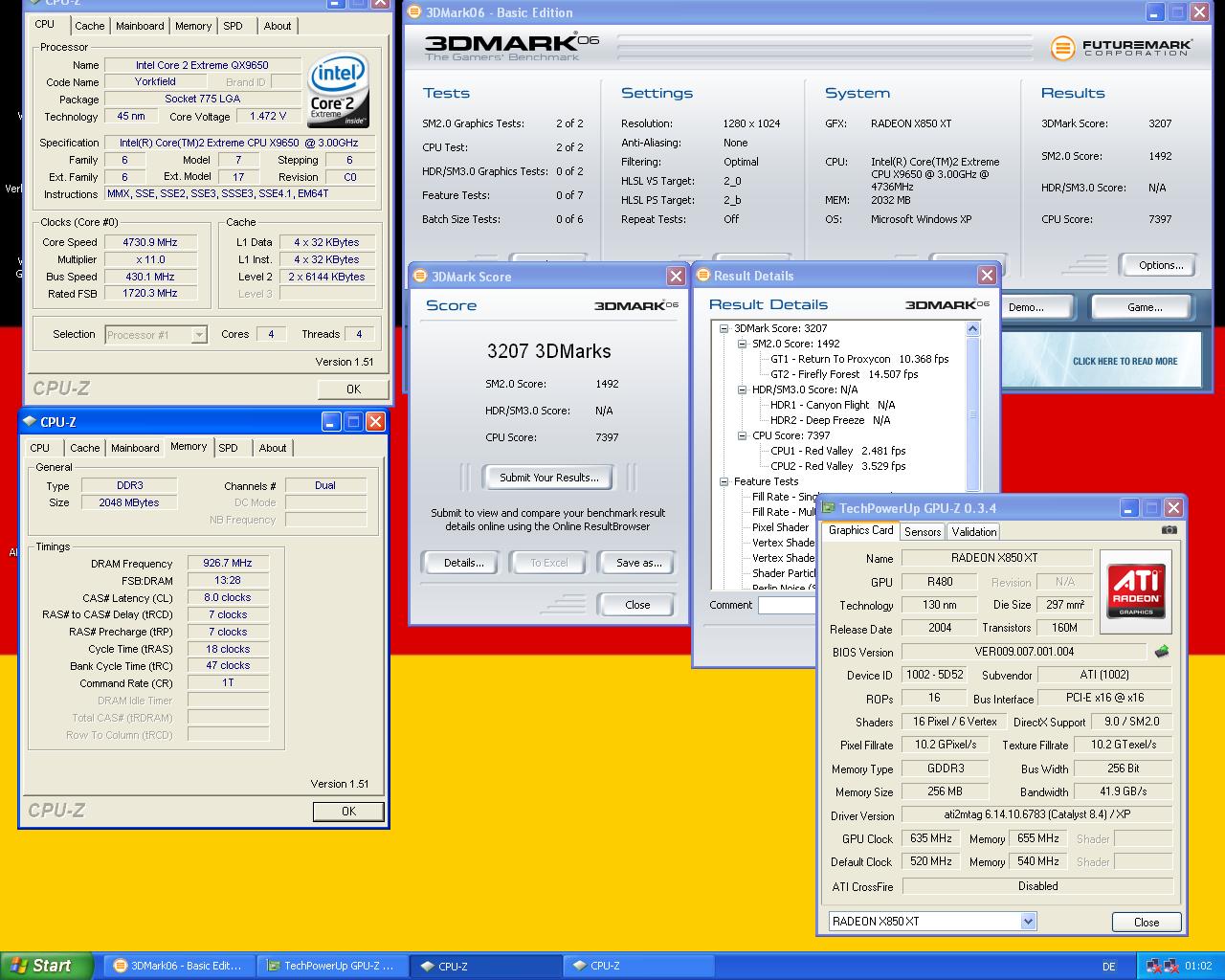Collapse the 3DMark Score tree node
The height and width of the screenshot is (980, 1225).
coord(724,328)
